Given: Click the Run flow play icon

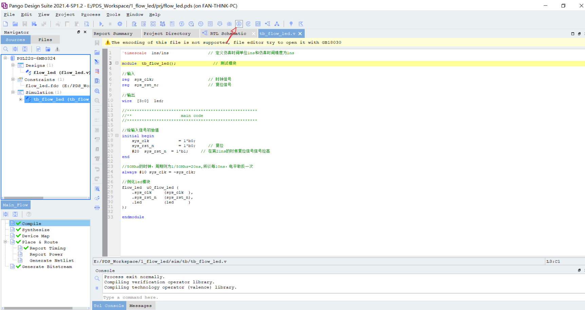Looking at the screenshot, I should point(101,24).
